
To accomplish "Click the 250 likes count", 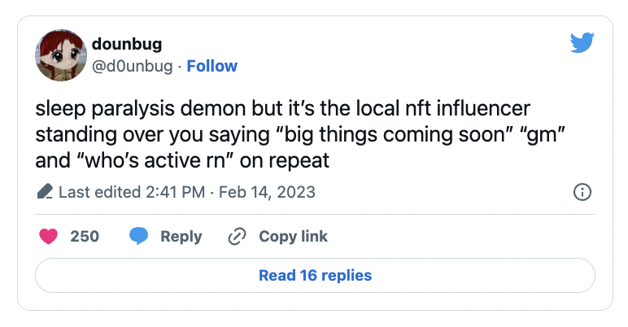I will pos(85,237).
